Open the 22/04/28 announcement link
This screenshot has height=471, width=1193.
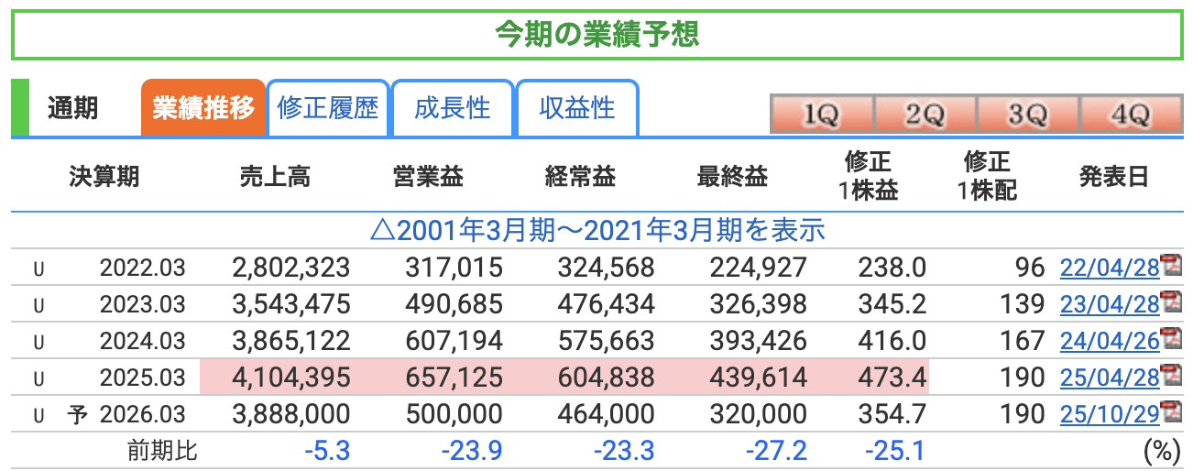1109,268
